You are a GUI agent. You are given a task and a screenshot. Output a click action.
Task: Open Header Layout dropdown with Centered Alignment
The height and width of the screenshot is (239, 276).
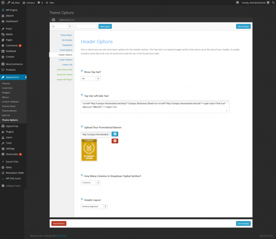tap(94, 207)
